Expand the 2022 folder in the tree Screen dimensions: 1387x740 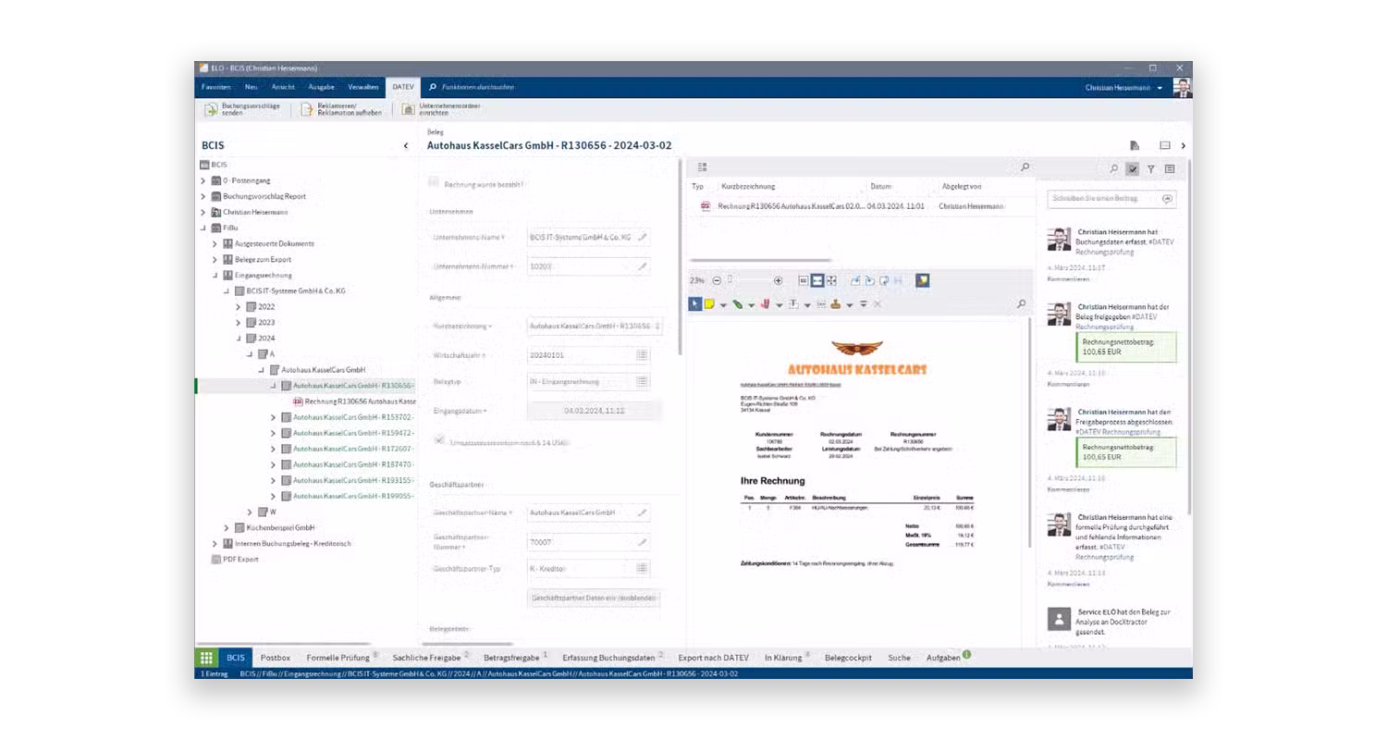238,307
